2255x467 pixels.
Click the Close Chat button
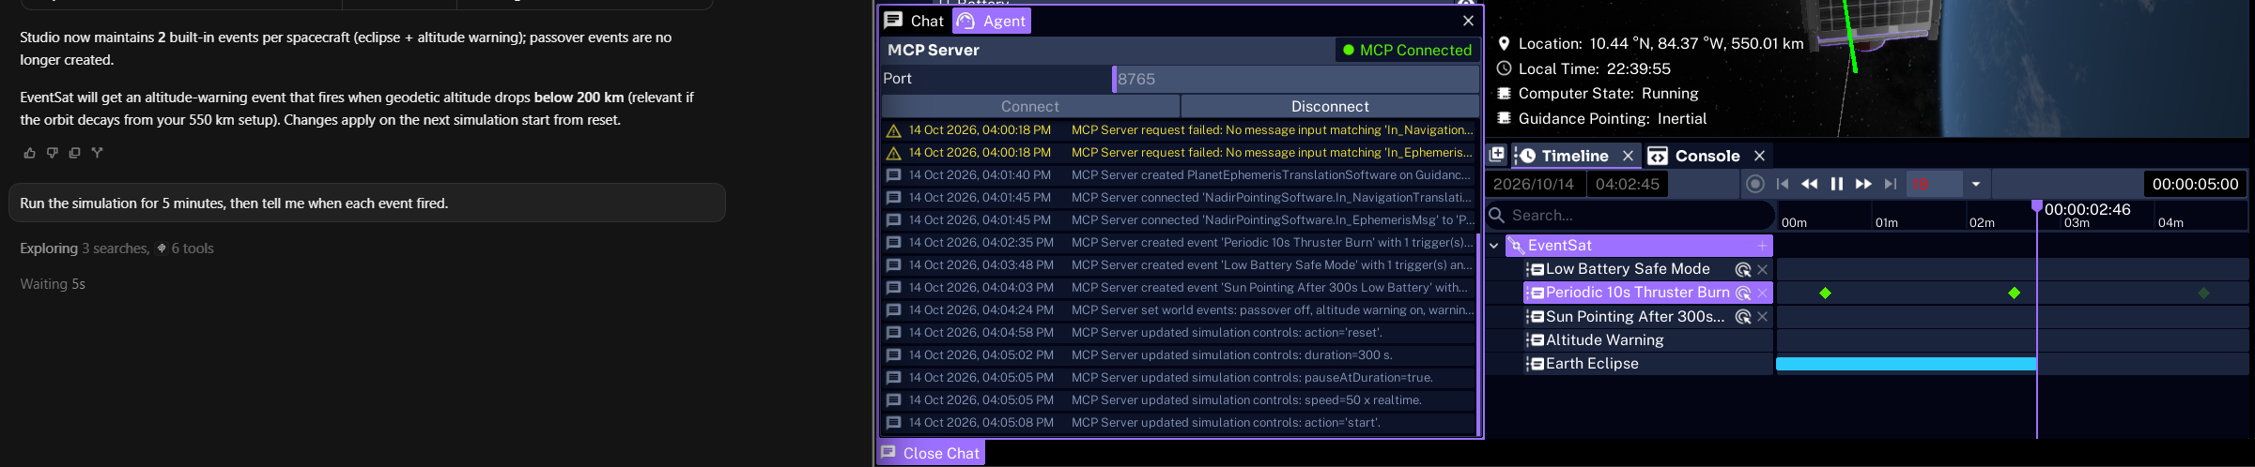pos(932,453)
